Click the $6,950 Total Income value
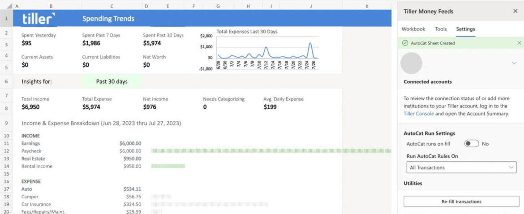The width and height of the screenshot is (524, 214). pos(30,107)
